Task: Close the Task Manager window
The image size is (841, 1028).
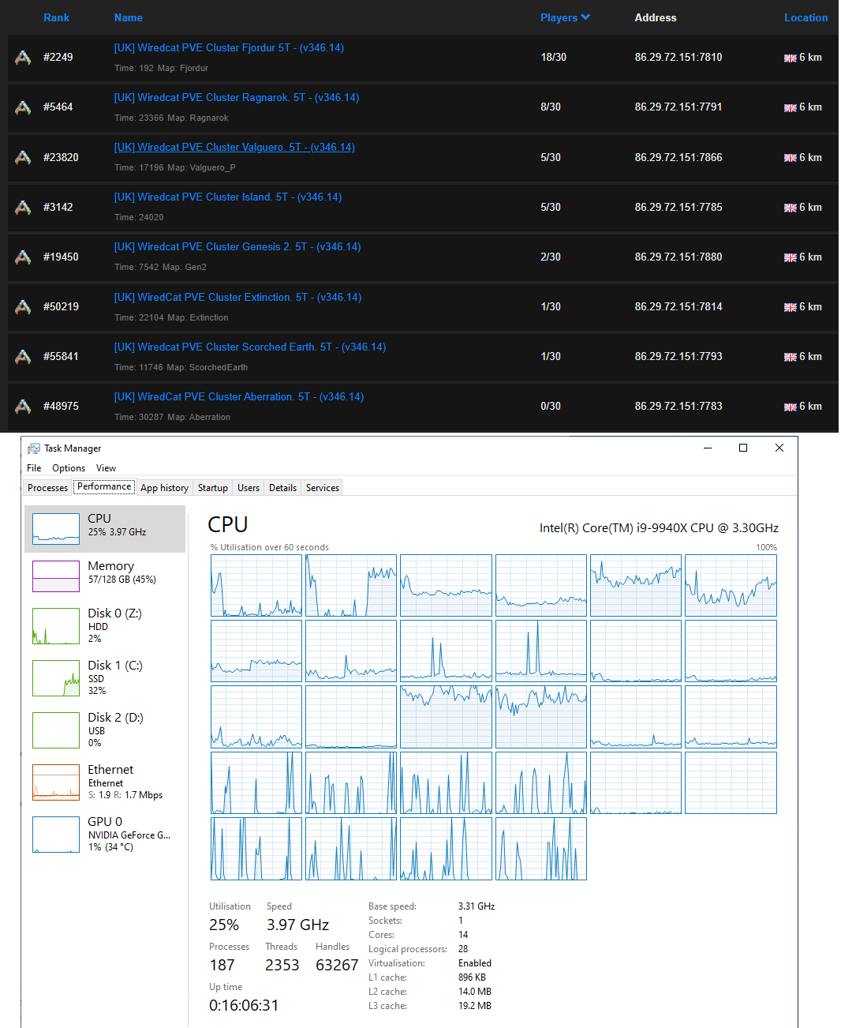Action: coord(779,448)
